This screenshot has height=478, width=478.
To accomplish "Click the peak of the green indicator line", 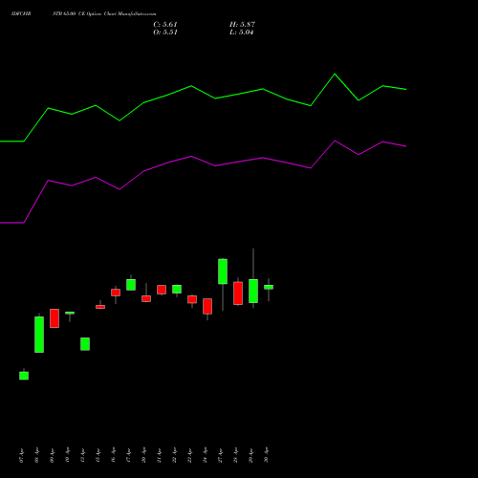I will [x=335, y=74].
